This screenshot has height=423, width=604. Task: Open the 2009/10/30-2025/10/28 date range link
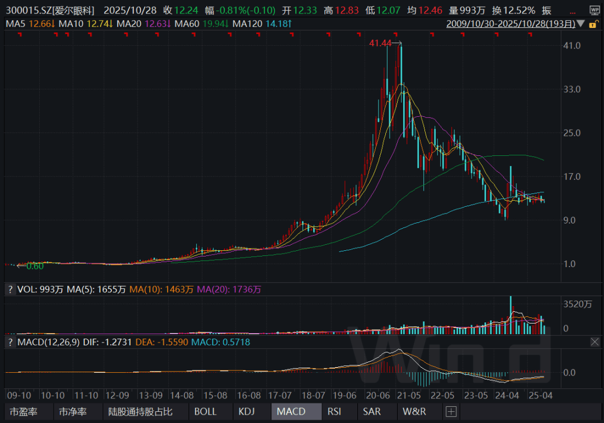click(x=511, y=23)
